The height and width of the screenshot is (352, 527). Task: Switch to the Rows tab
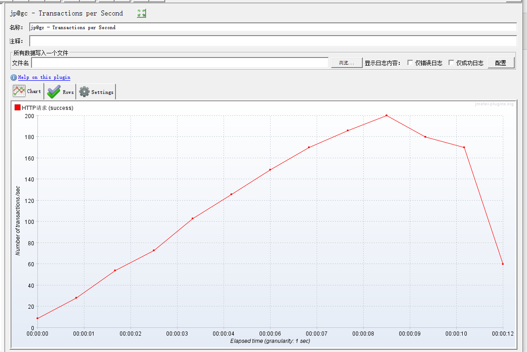pyautogui.click(x=60, y=92)
